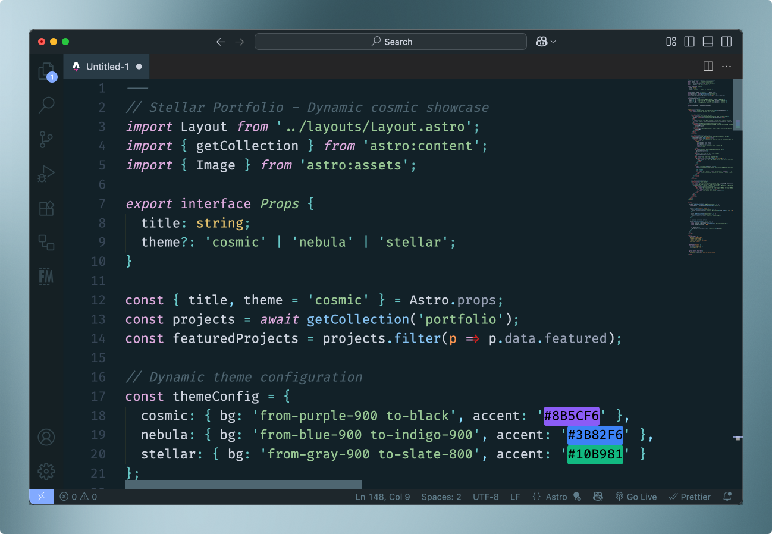The height and width of the screenshot is (534, 772).
Task: Open the Run and Debug view
Action: [46, 174]
